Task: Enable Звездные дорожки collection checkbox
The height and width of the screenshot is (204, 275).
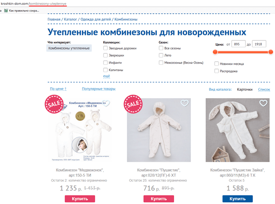Action: (105, 48)
